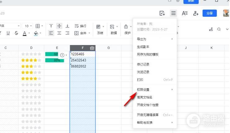Image resolution: width=230 pixels, height=133 pixels.
Task: Select column F header
Action: click(x=83, y=48)
